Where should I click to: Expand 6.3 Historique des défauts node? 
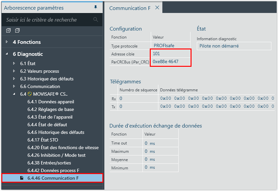14,79
